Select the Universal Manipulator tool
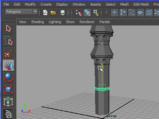The width and height of the screenshot is (159, 119). click(8, 102)
